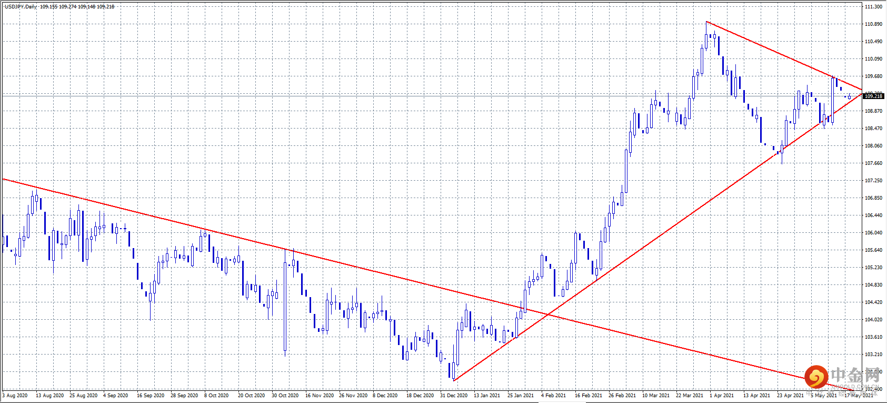Viewport: 887px width, 403px height.
Task: Select the 26 Feb 2021 date label
Action: [622, 396]
